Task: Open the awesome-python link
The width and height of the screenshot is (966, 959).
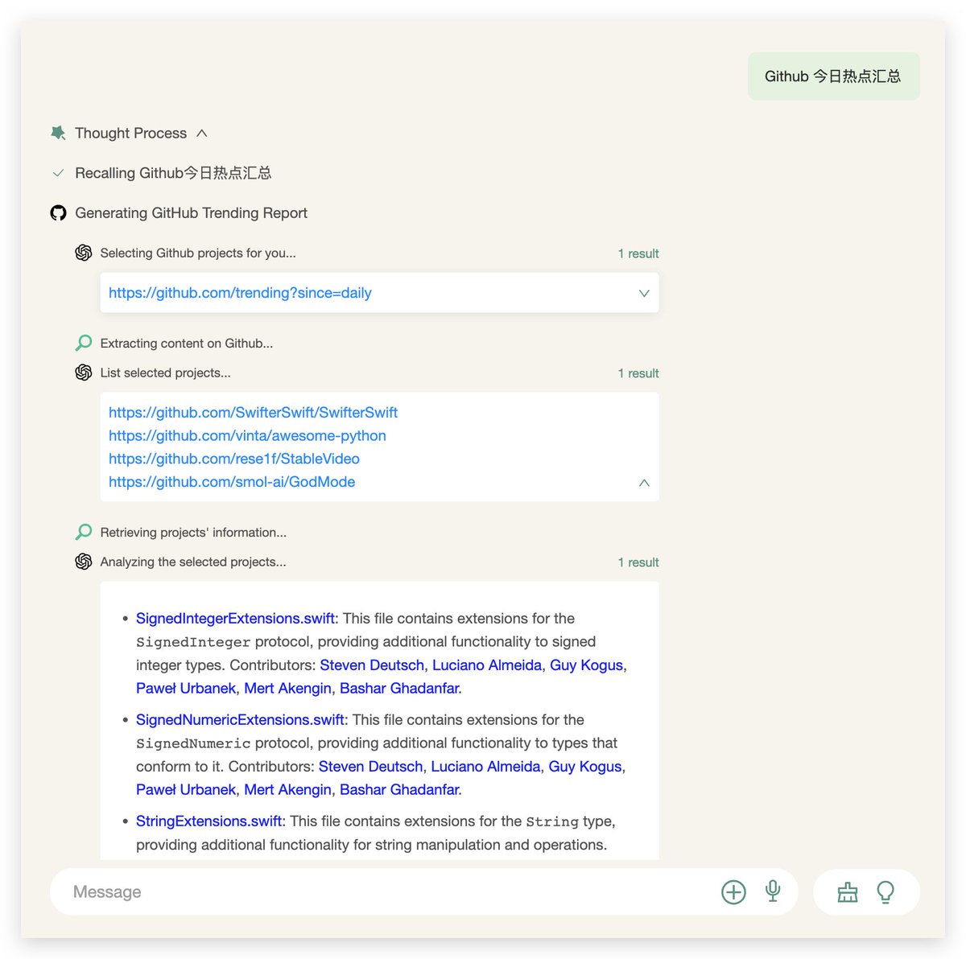Action: [247, 435]
